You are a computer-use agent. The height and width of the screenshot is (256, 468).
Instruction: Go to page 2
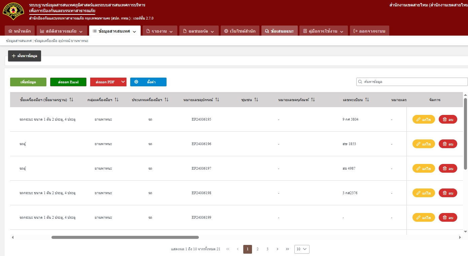257,249
